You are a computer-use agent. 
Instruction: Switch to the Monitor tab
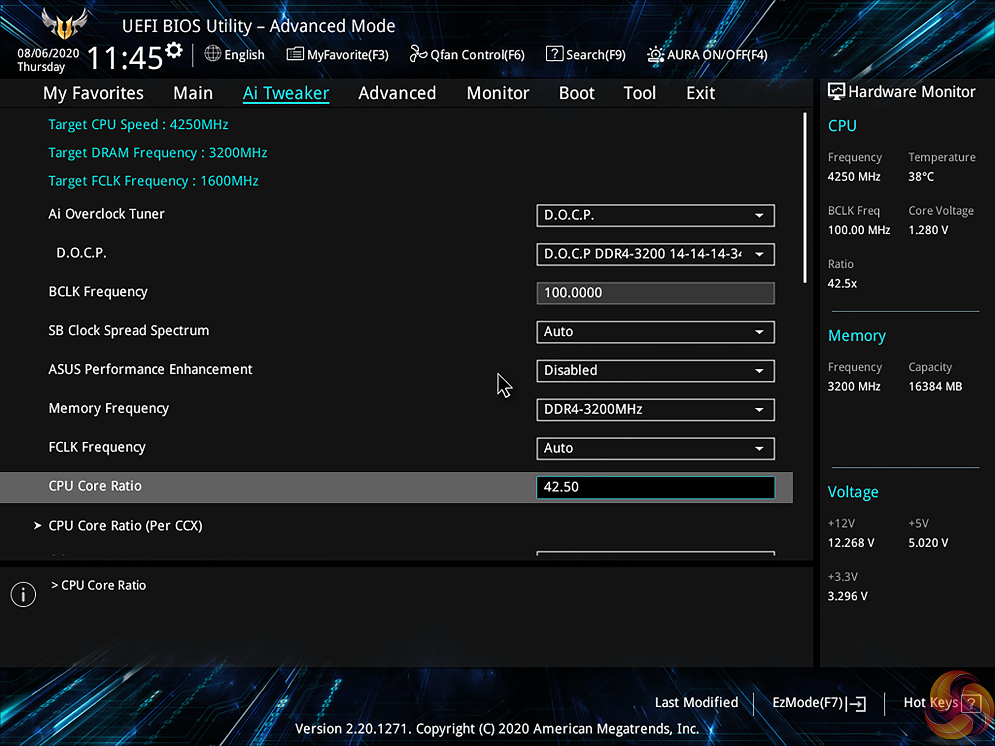[x=497, y=93]
